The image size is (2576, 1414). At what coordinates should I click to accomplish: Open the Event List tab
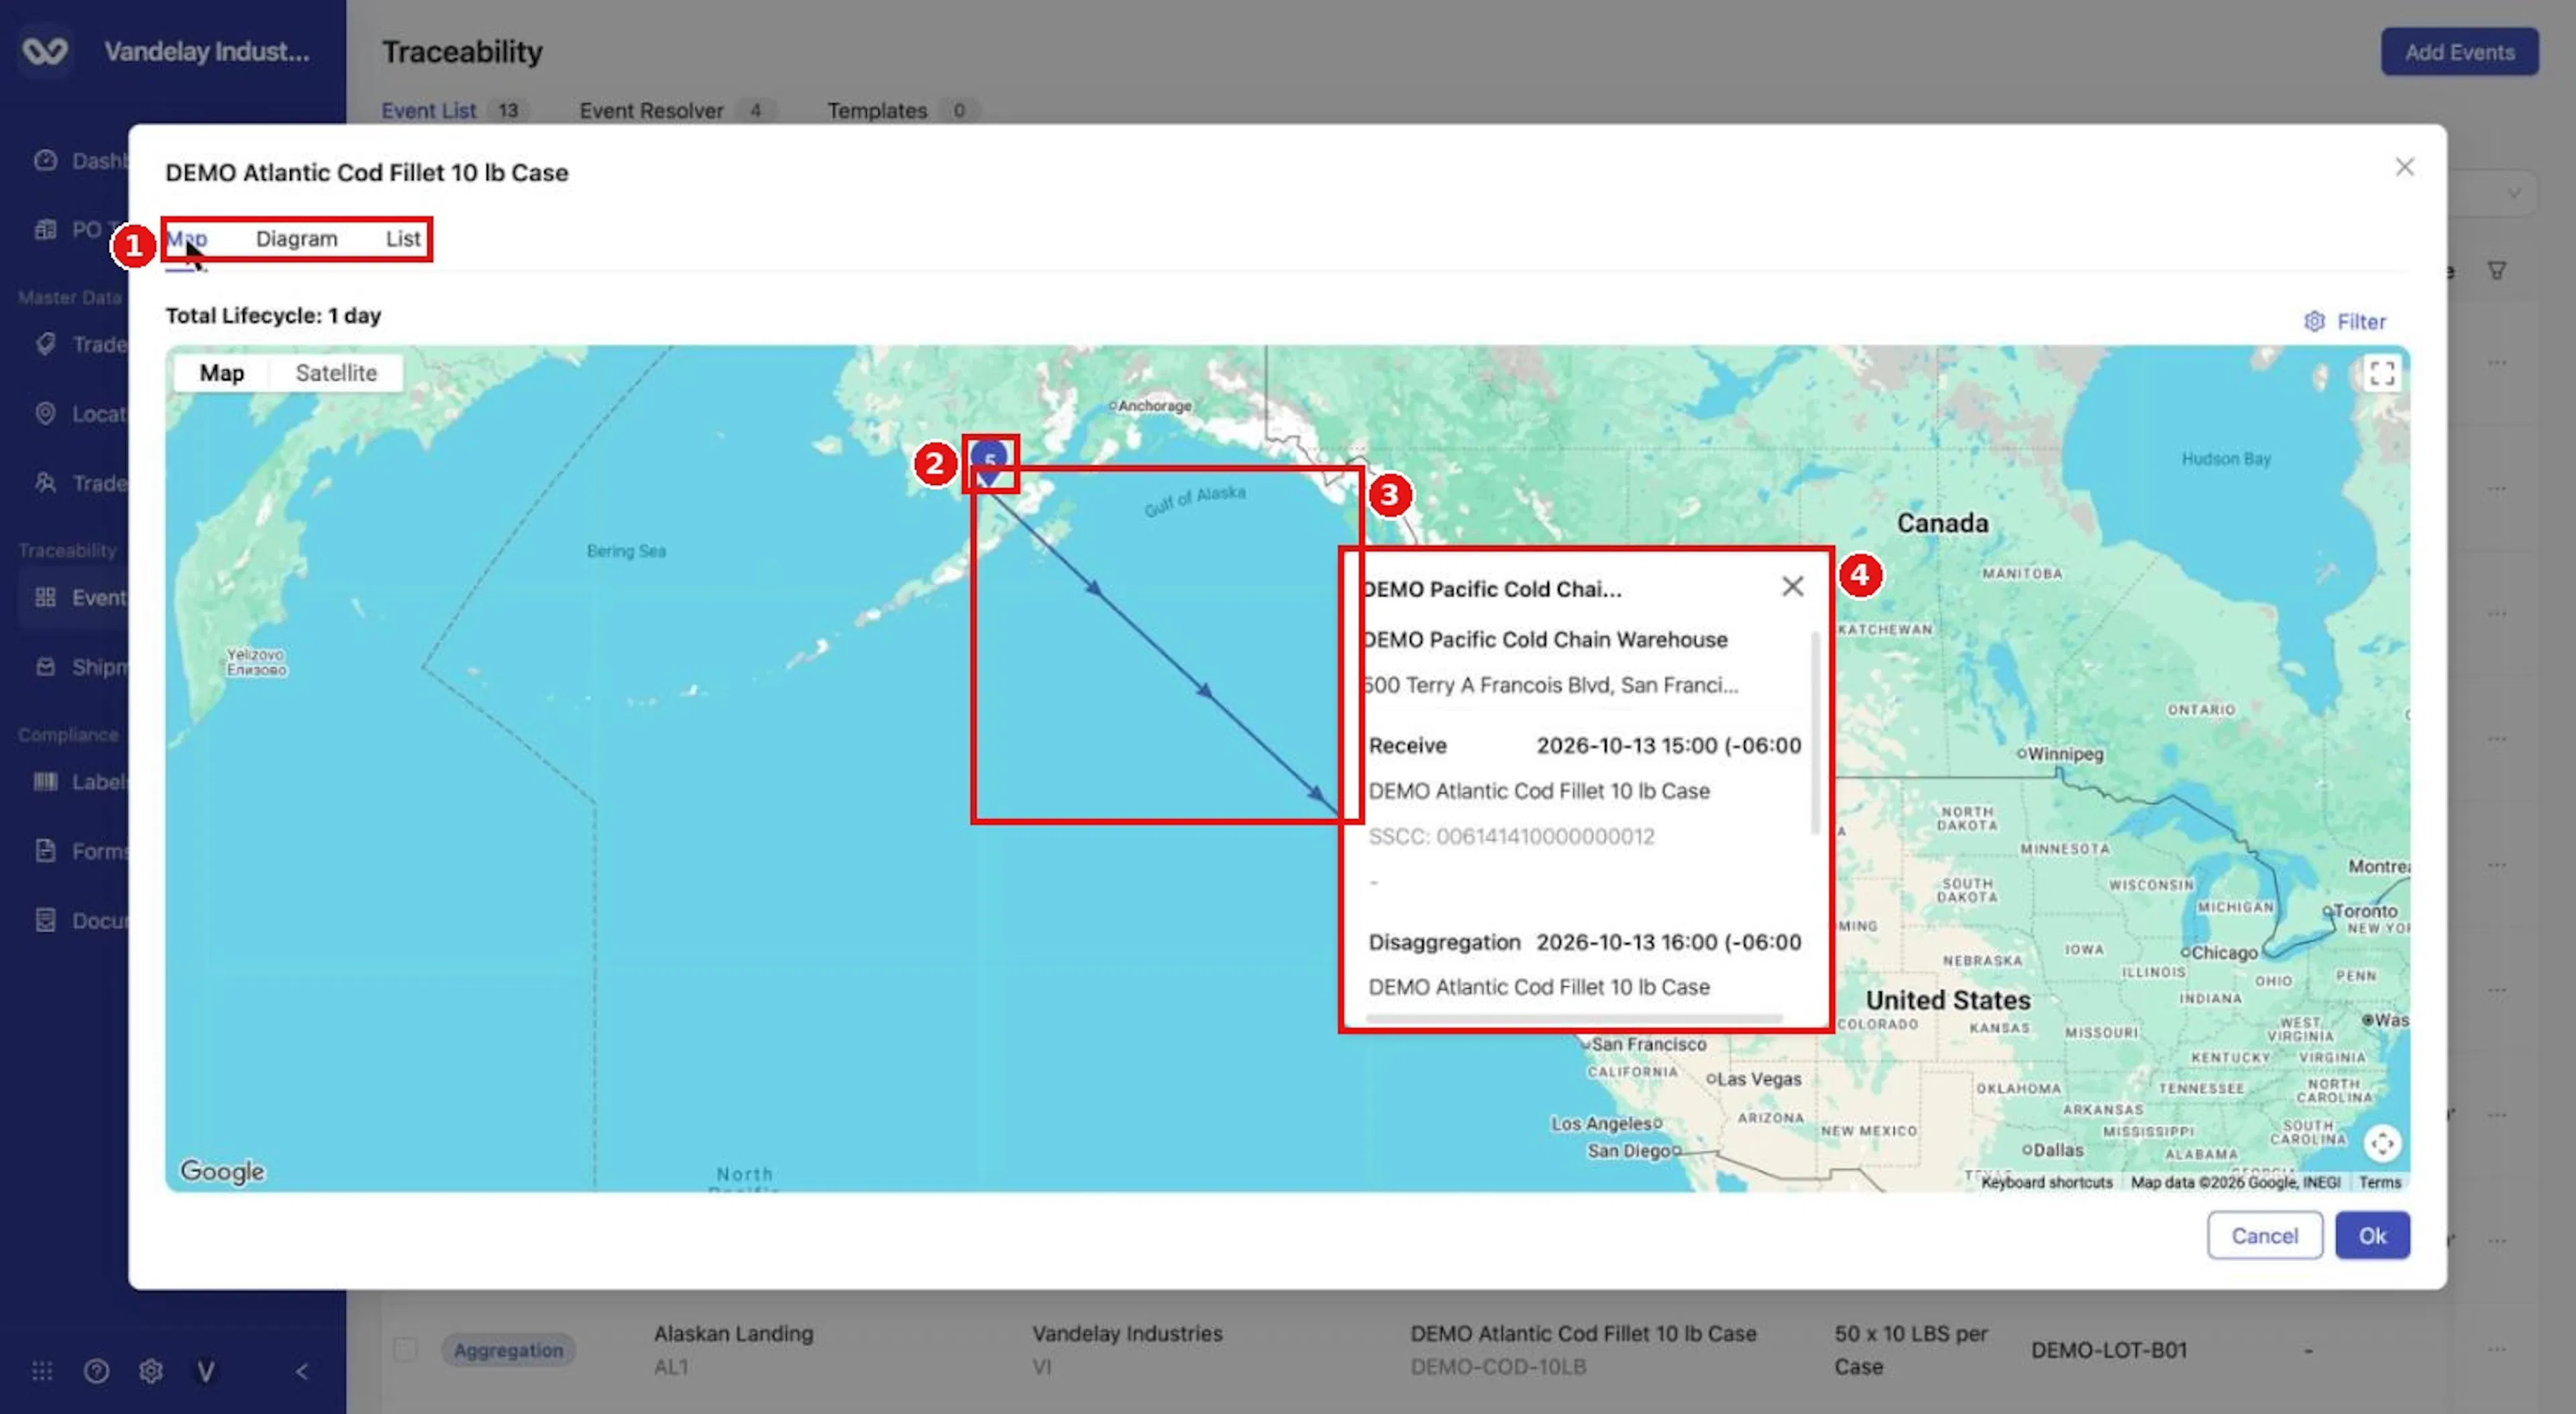pos(428,111)
